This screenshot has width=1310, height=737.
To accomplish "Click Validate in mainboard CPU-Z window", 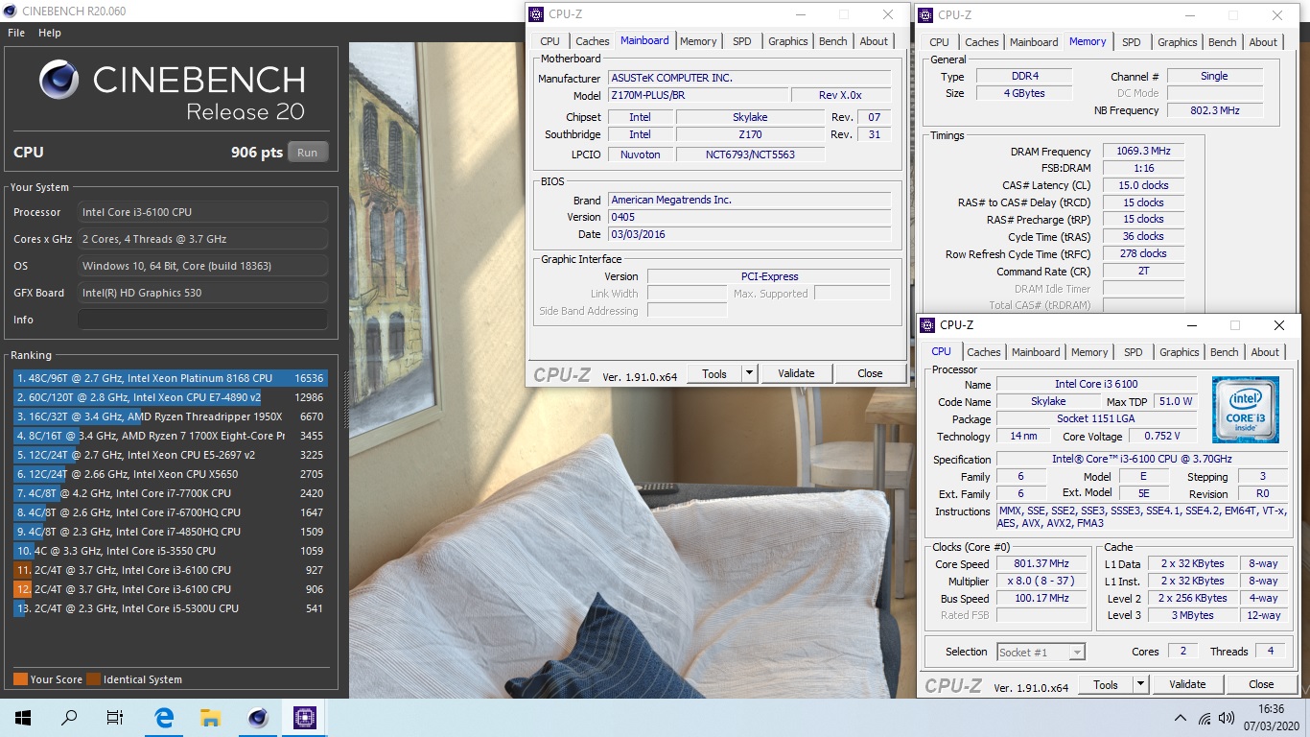I will click(796, 373).
